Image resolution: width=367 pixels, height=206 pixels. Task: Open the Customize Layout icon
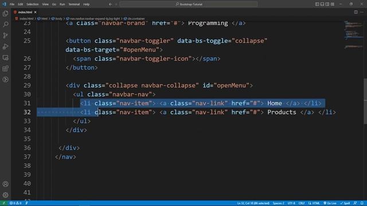coord(333,4)
